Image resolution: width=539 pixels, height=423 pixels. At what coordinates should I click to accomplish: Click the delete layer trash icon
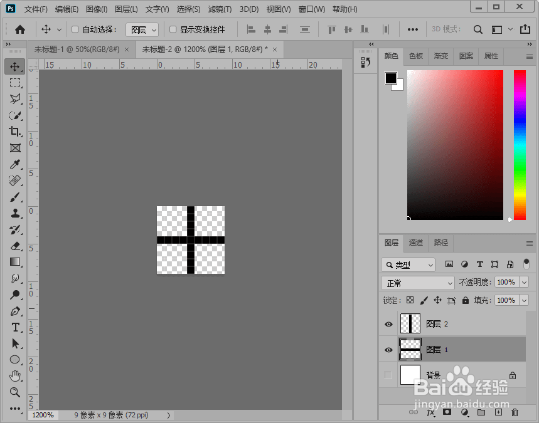pyautogui.click(x=515, y=412)
